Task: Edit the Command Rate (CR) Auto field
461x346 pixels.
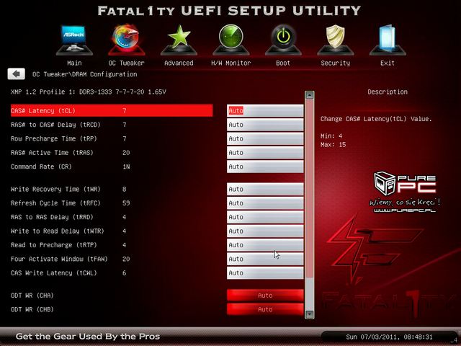Action: click(x=265, y=167)
